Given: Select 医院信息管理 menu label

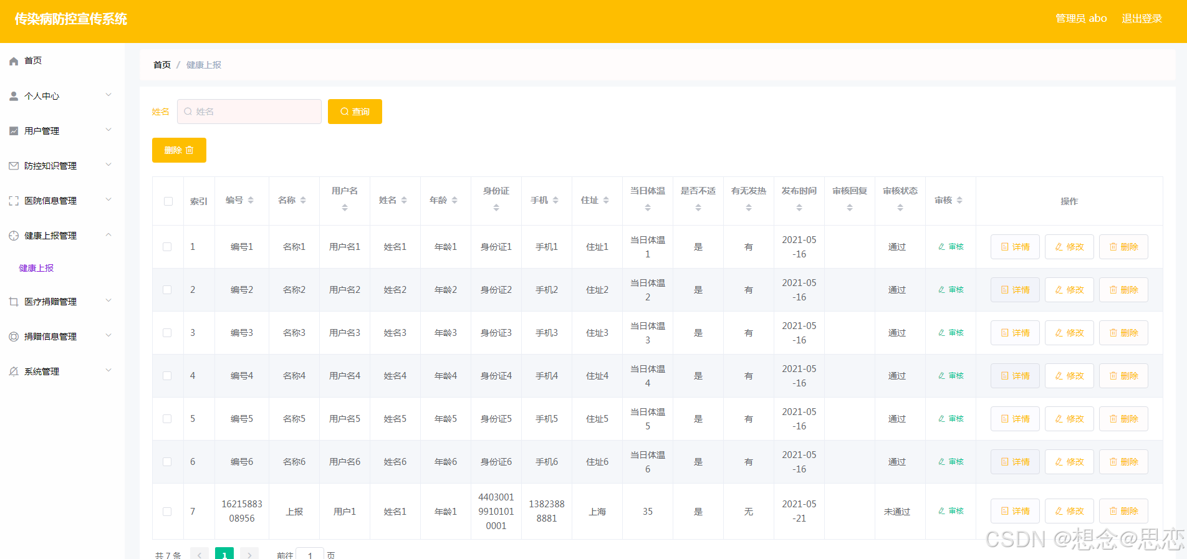Looking at the screenshot, I should tap(50, 201).
